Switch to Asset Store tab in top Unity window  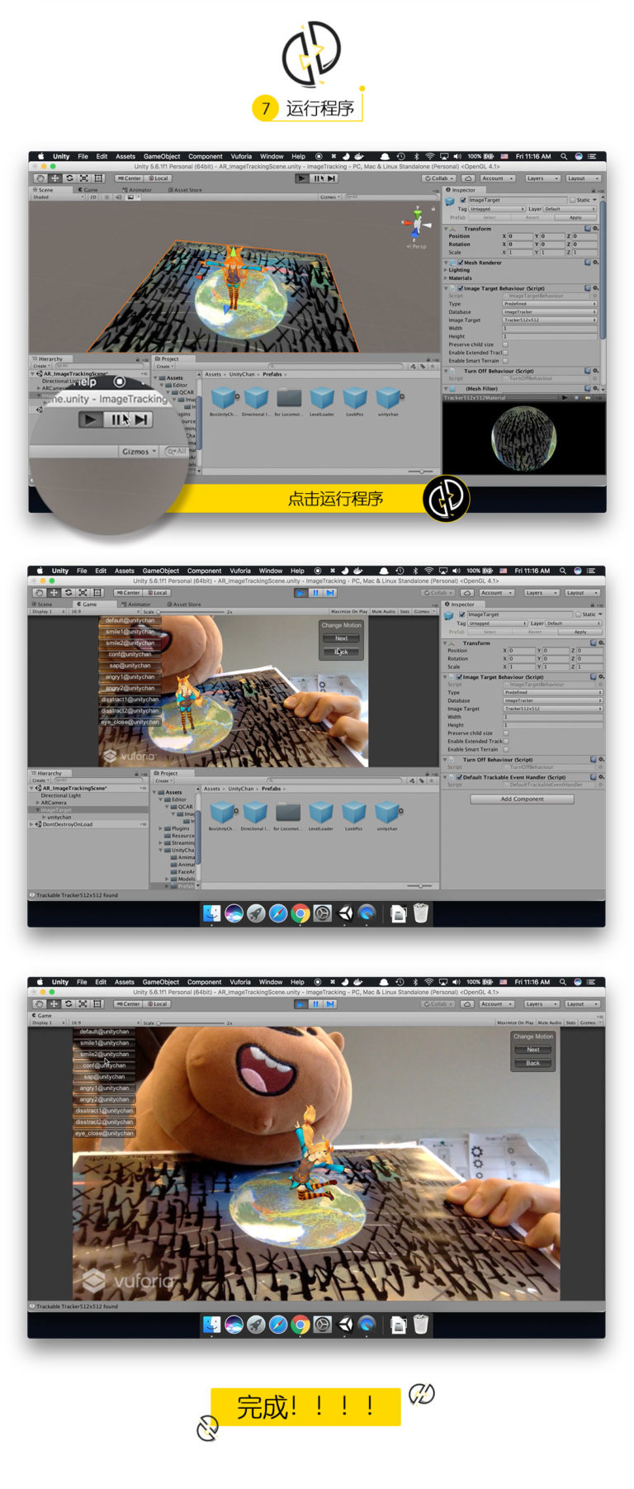click(185, 190)
